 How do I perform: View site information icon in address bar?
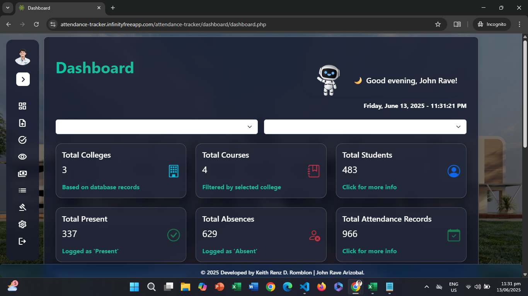(53, 24)
